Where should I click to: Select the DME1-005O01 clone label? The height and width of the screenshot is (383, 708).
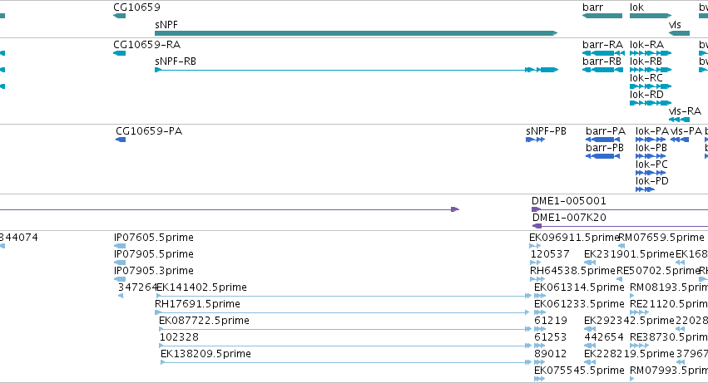coord(569,201)
